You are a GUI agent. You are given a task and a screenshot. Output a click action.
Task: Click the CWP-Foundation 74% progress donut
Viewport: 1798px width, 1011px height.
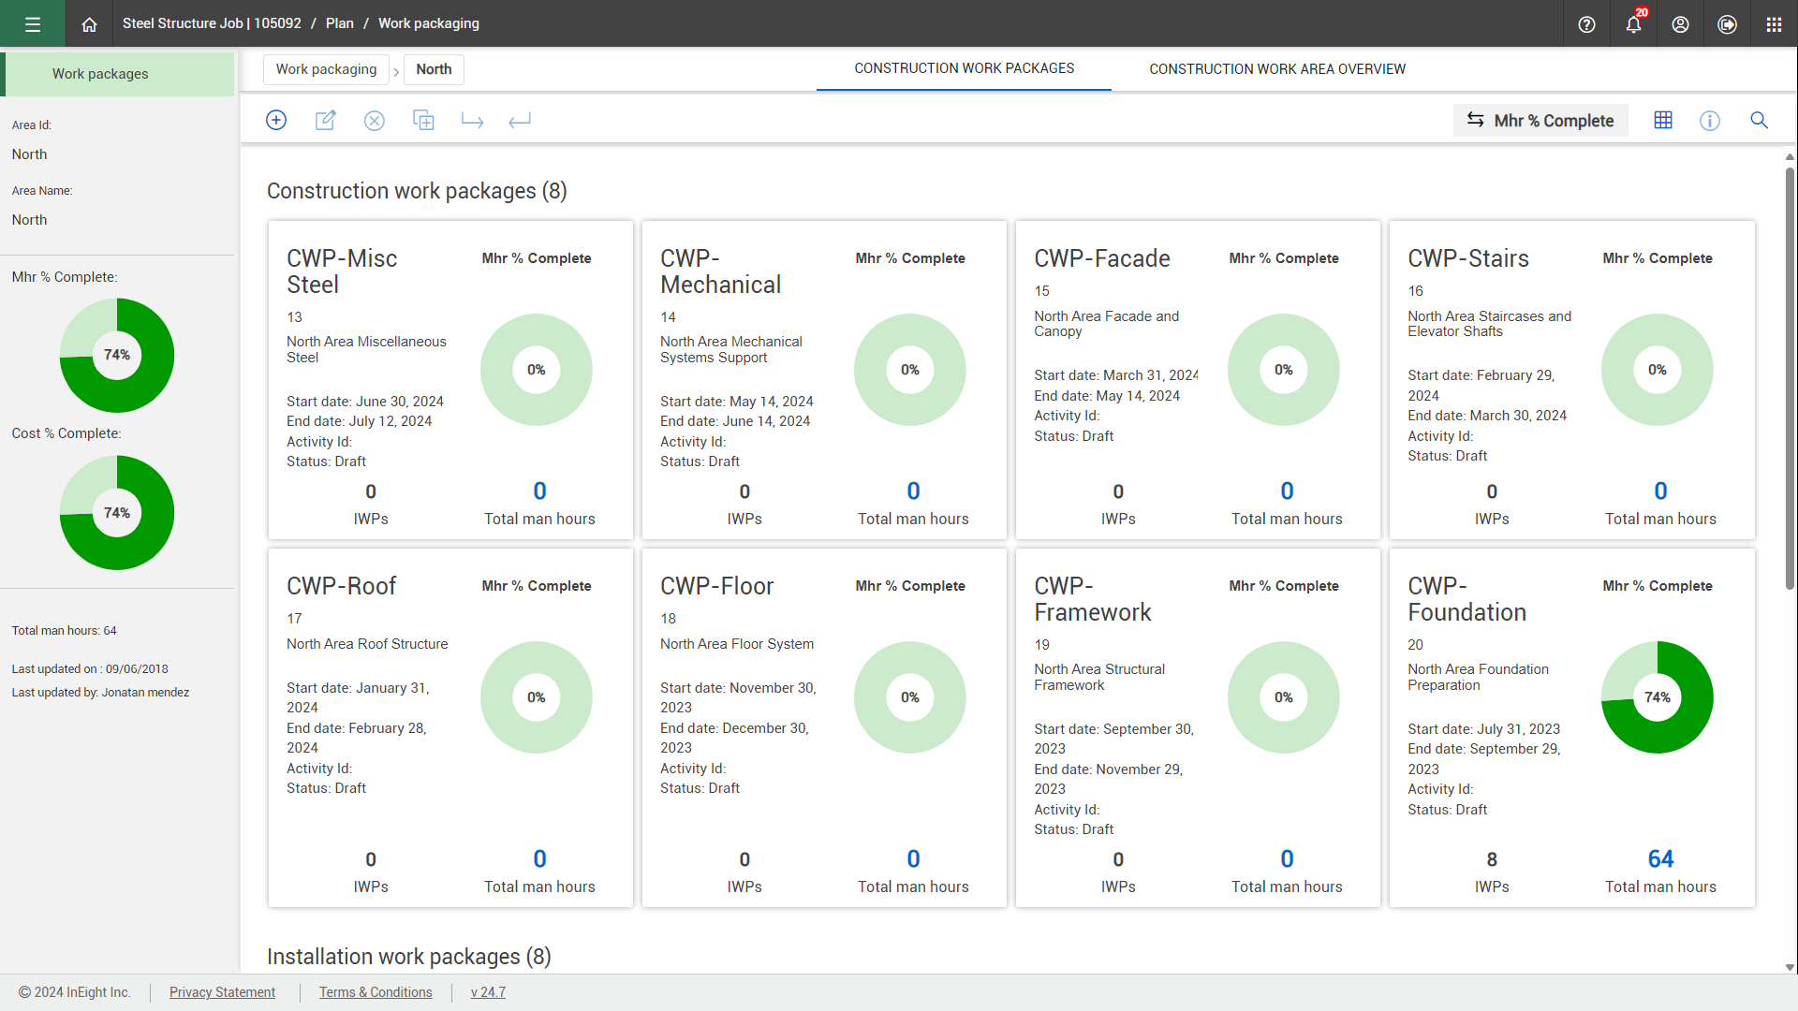1657,696
